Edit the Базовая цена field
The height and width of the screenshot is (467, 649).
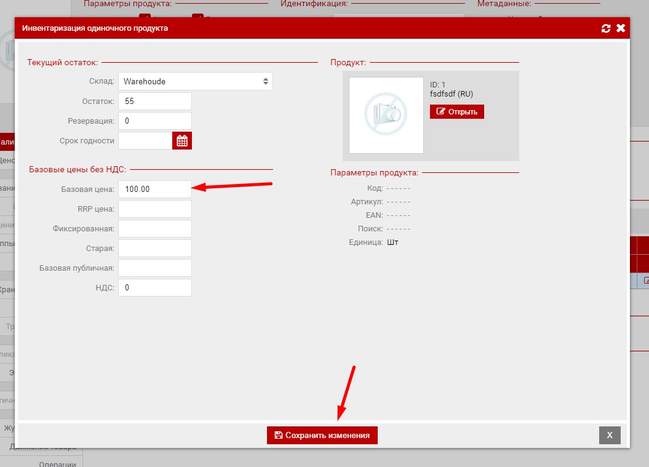(154, 190)
